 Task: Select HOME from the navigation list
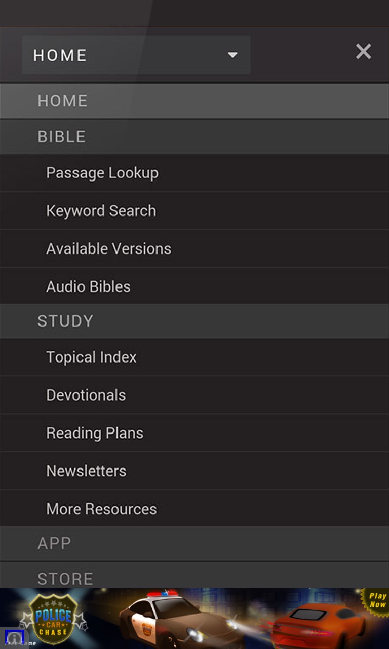62,101
